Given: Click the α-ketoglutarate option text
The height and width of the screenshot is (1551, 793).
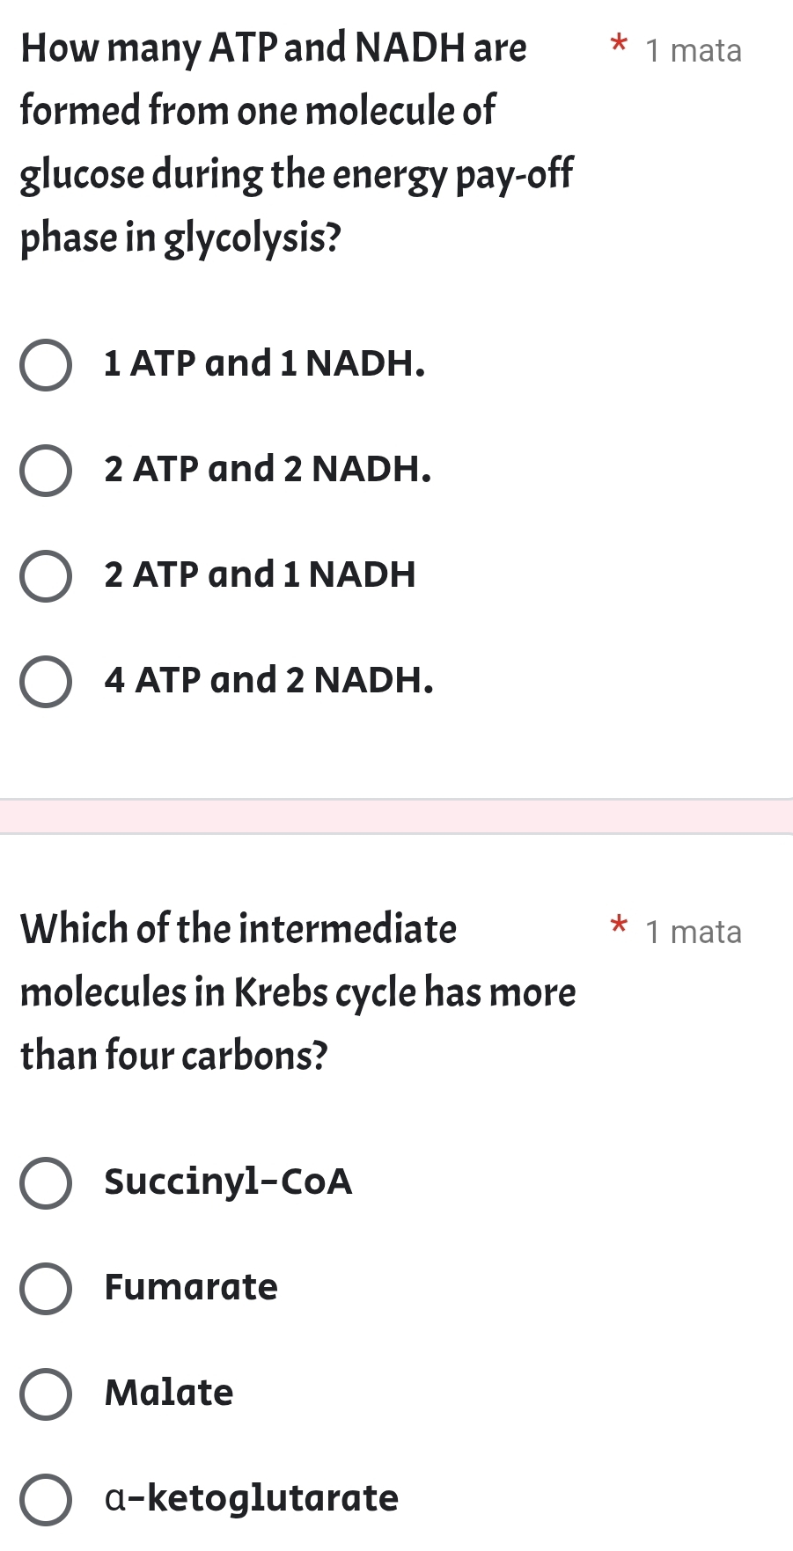Looking at the screenshot, I should 250,1498.
